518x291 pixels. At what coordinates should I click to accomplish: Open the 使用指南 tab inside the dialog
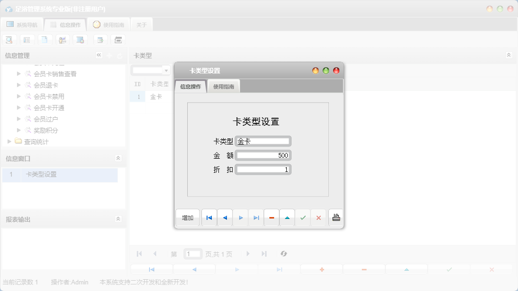pos(223,86)
